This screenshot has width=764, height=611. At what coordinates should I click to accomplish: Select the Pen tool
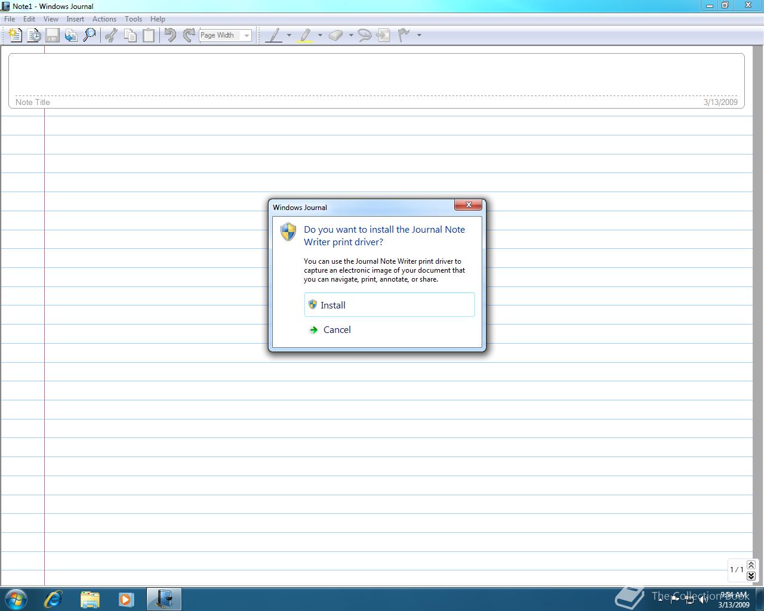274,35
